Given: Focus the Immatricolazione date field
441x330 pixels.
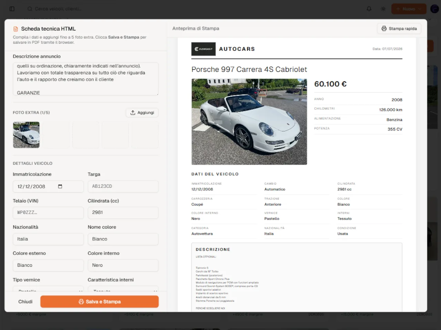Looking at the screenshot, I should point(48,186).
